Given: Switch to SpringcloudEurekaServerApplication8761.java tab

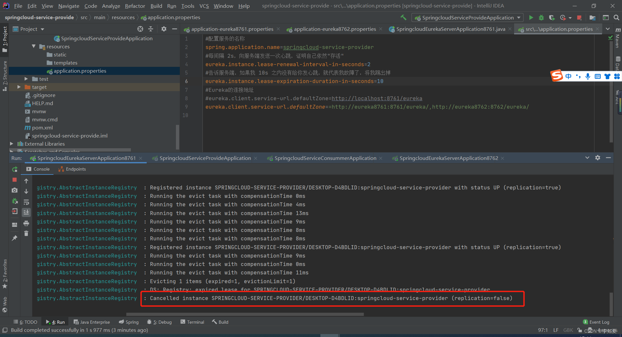Looking at the screenshot, I should pos(450,29).
